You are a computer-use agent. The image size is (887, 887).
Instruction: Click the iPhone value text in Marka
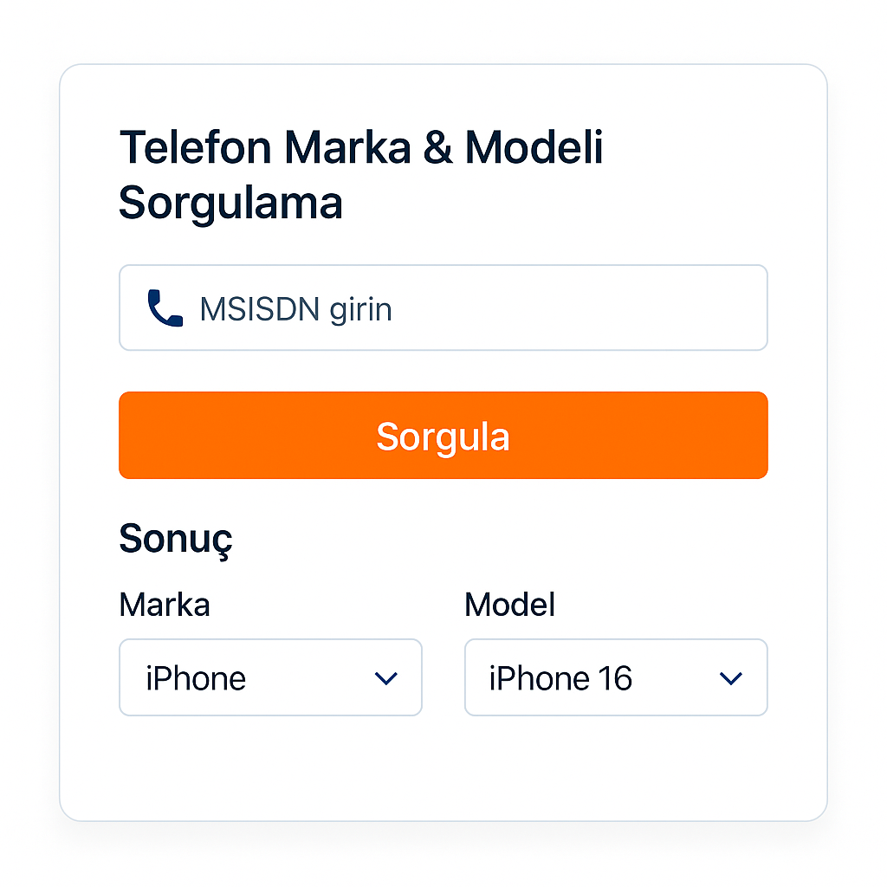click(x=196, y=678)
